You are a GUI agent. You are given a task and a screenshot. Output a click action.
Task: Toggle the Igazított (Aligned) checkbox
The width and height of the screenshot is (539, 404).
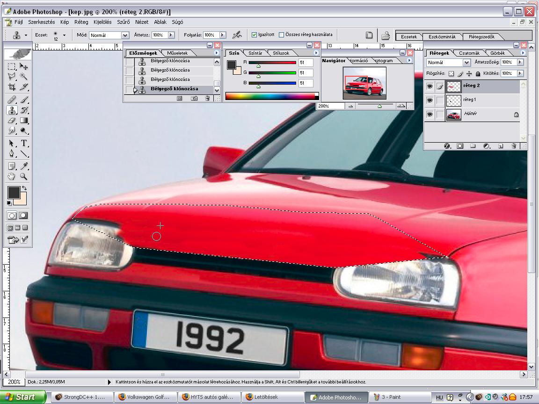click(x=255, y=35)
